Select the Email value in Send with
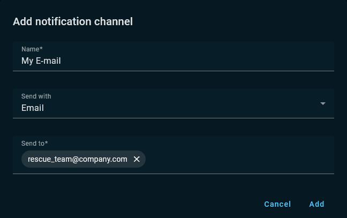 pyautogui.click(x=33, y=108)
